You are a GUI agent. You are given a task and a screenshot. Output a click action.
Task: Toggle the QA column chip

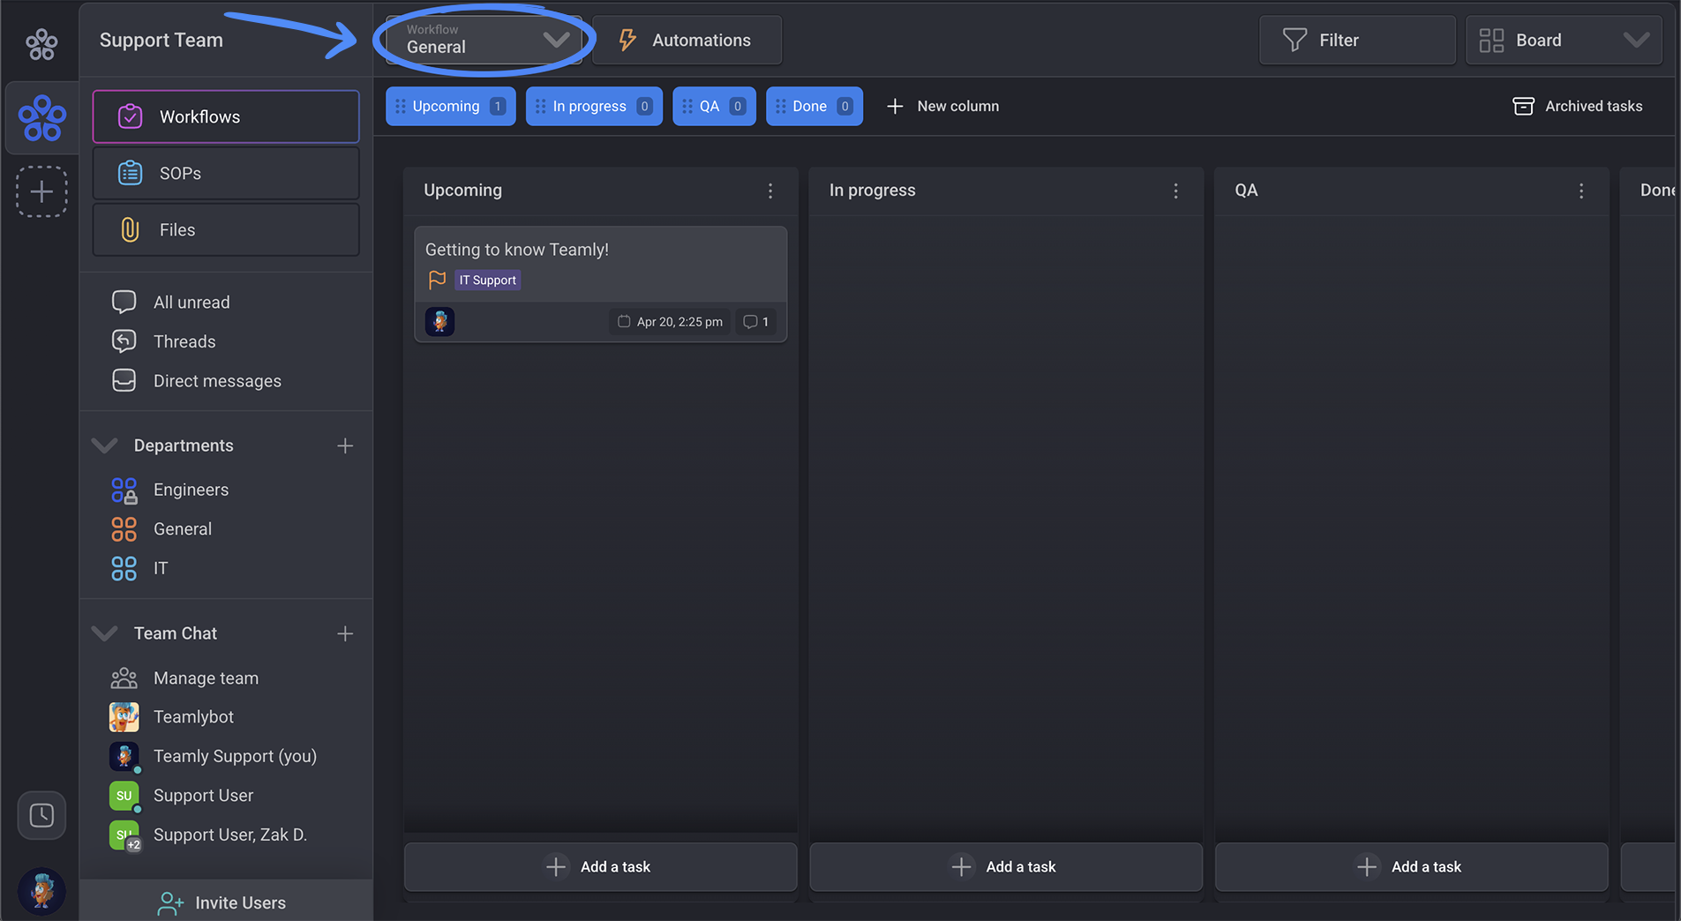pyautogui.click(x=714, y=106)
